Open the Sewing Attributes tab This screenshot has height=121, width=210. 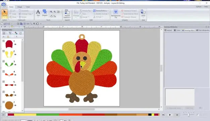[x=188, y=30]
